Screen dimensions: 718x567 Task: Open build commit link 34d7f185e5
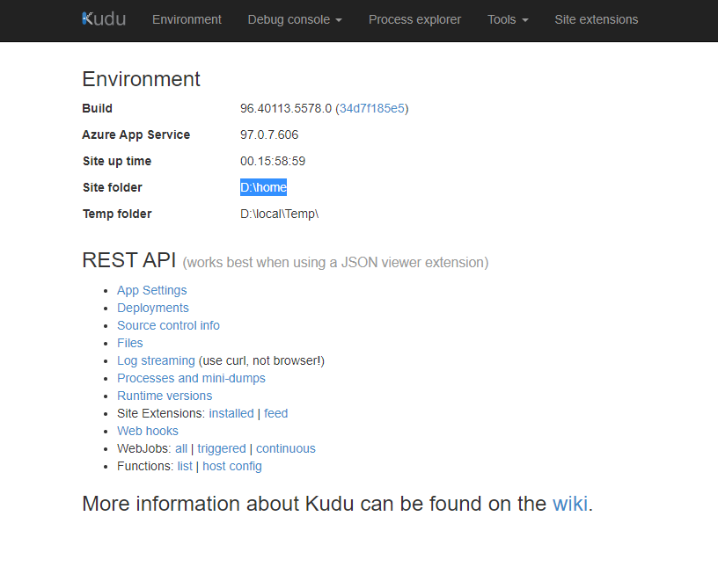[372, 108]
